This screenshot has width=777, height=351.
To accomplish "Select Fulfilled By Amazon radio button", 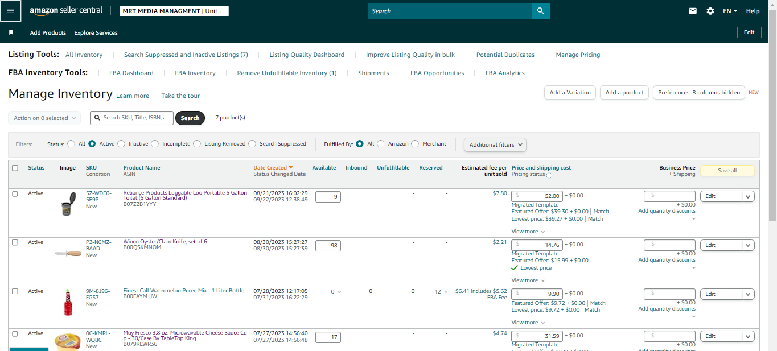I will click(x=381, y=144).
